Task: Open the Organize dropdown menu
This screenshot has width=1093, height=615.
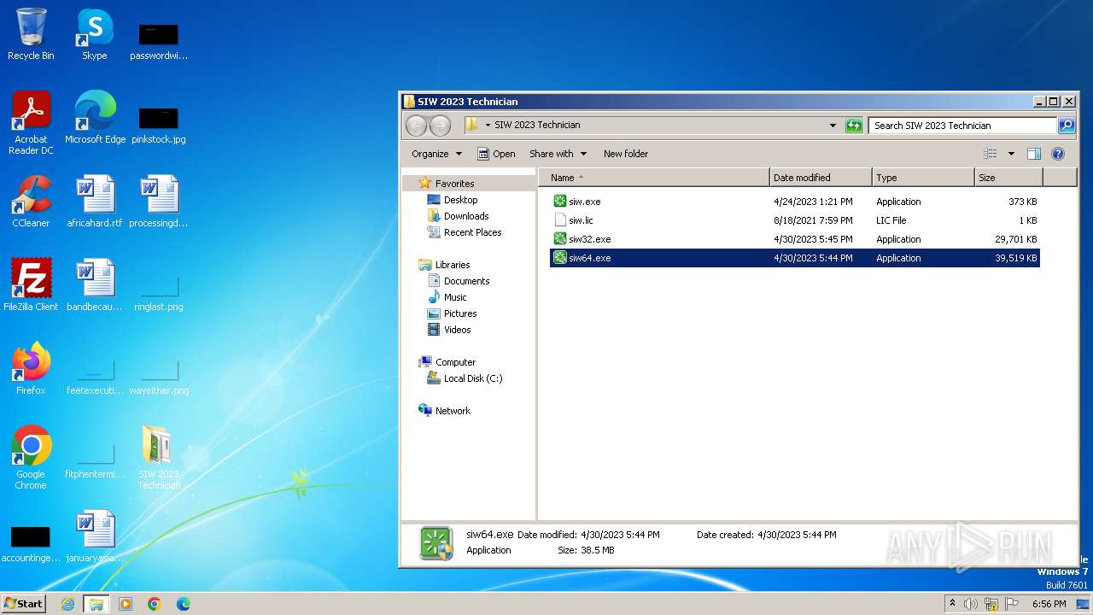Action: [x=436, y=154]
